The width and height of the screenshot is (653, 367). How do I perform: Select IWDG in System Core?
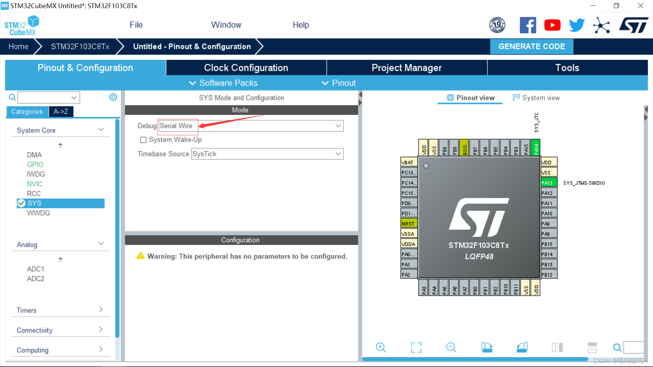[36, 174]
